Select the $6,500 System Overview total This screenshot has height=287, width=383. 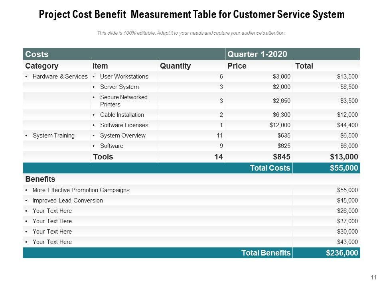[x=349, y=136]
